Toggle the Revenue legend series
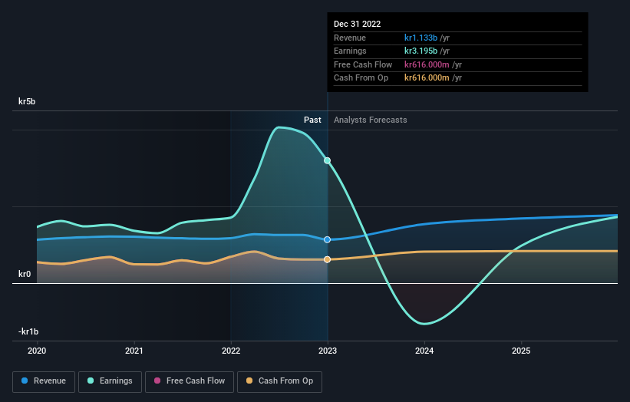This screenshot has height=402, width=630. pyautogui.click(x=44, y=381)
